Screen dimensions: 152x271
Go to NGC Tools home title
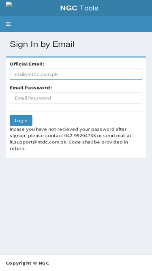pos(79,8)
